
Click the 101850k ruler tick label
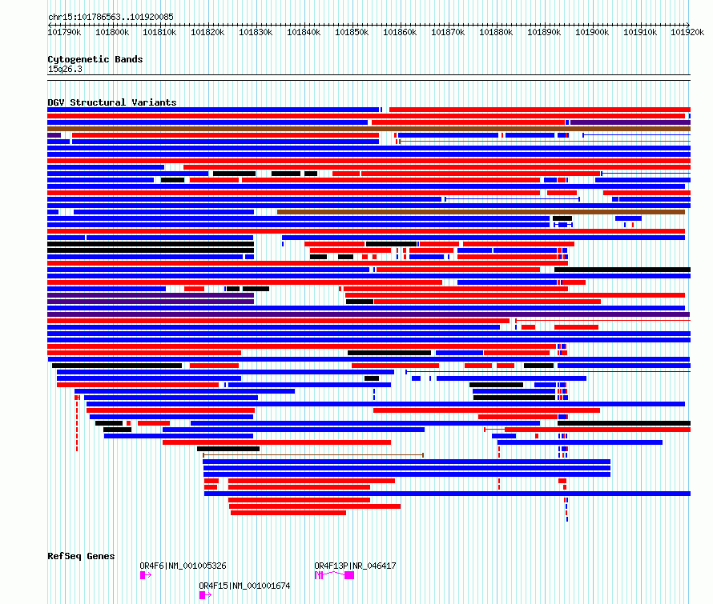tap(352, 32)
